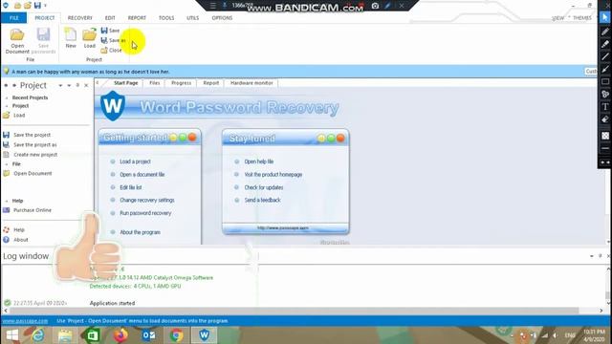Select the Bandicam cursor arrow tool
The image size is (612, 344).
pyautogui.click(x=605, y=17)
